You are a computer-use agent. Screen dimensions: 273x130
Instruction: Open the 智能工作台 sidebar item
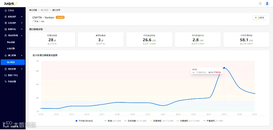(13, 75)
